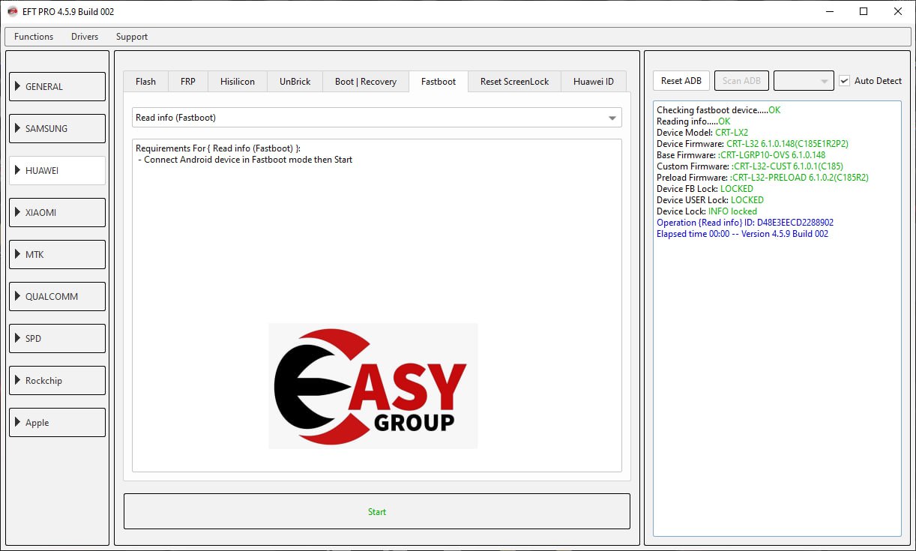Expand the SPD sidebar section

coord(57,338)
